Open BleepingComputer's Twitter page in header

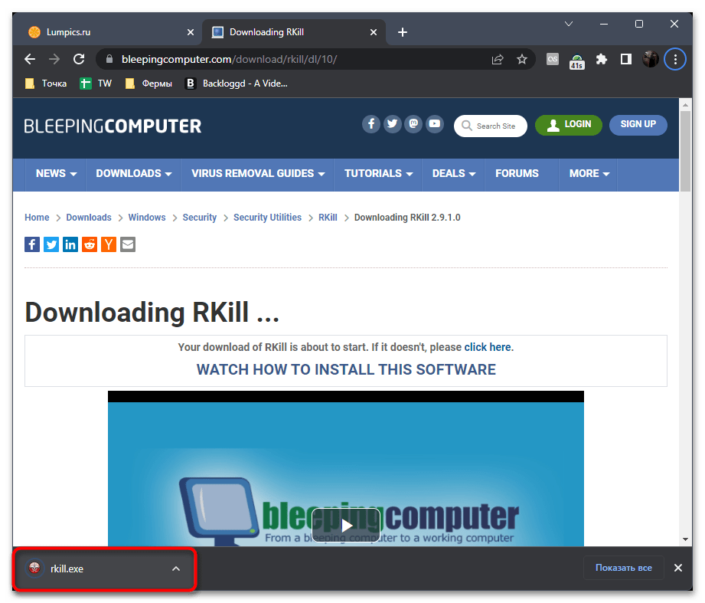click(x=392, y=124)
